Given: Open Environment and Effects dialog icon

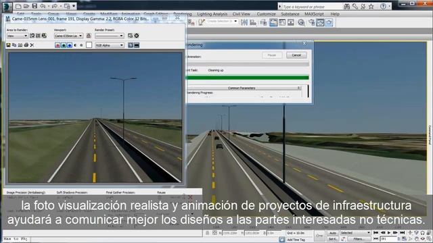Looking at the screenshot, I should 137,36.
